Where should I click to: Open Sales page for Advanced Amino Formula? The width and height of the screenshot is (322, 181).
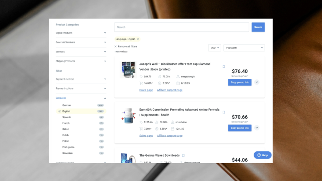[146, 136]
